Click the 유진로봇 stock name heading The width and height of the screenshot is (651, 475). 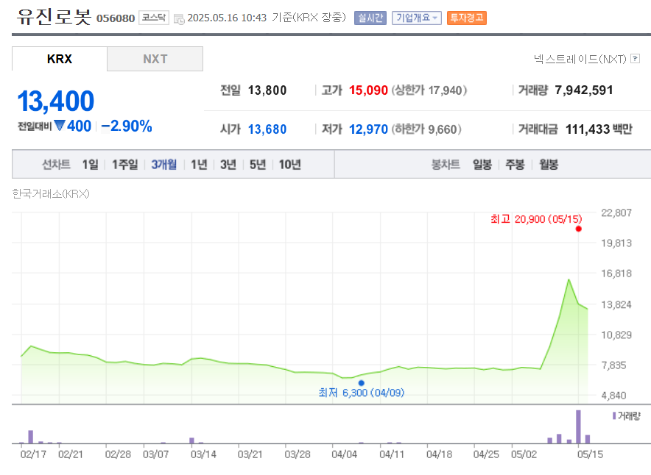pyautogui.click(x=54, y=17)
